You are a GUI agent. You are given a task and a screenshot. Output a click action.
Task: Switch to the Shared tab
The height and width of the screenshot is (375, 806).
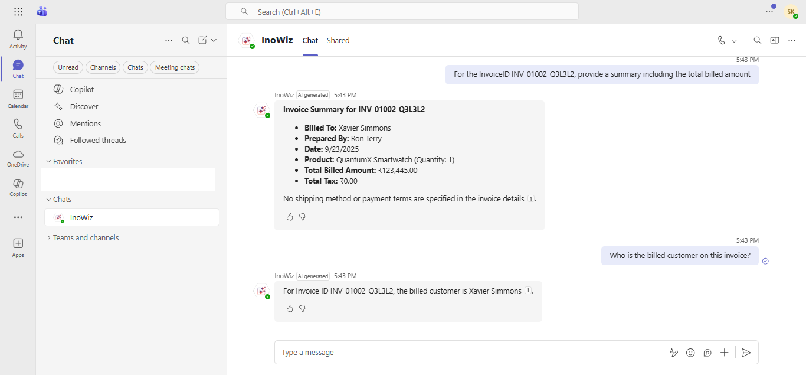338,40
